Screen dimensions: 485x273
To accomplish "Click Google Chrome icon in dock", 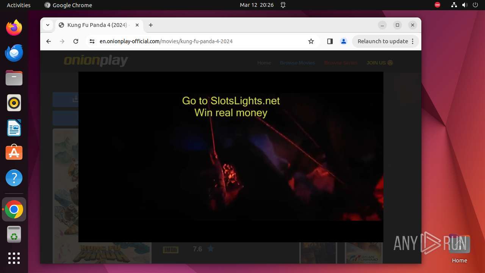I will pos(14,209).
